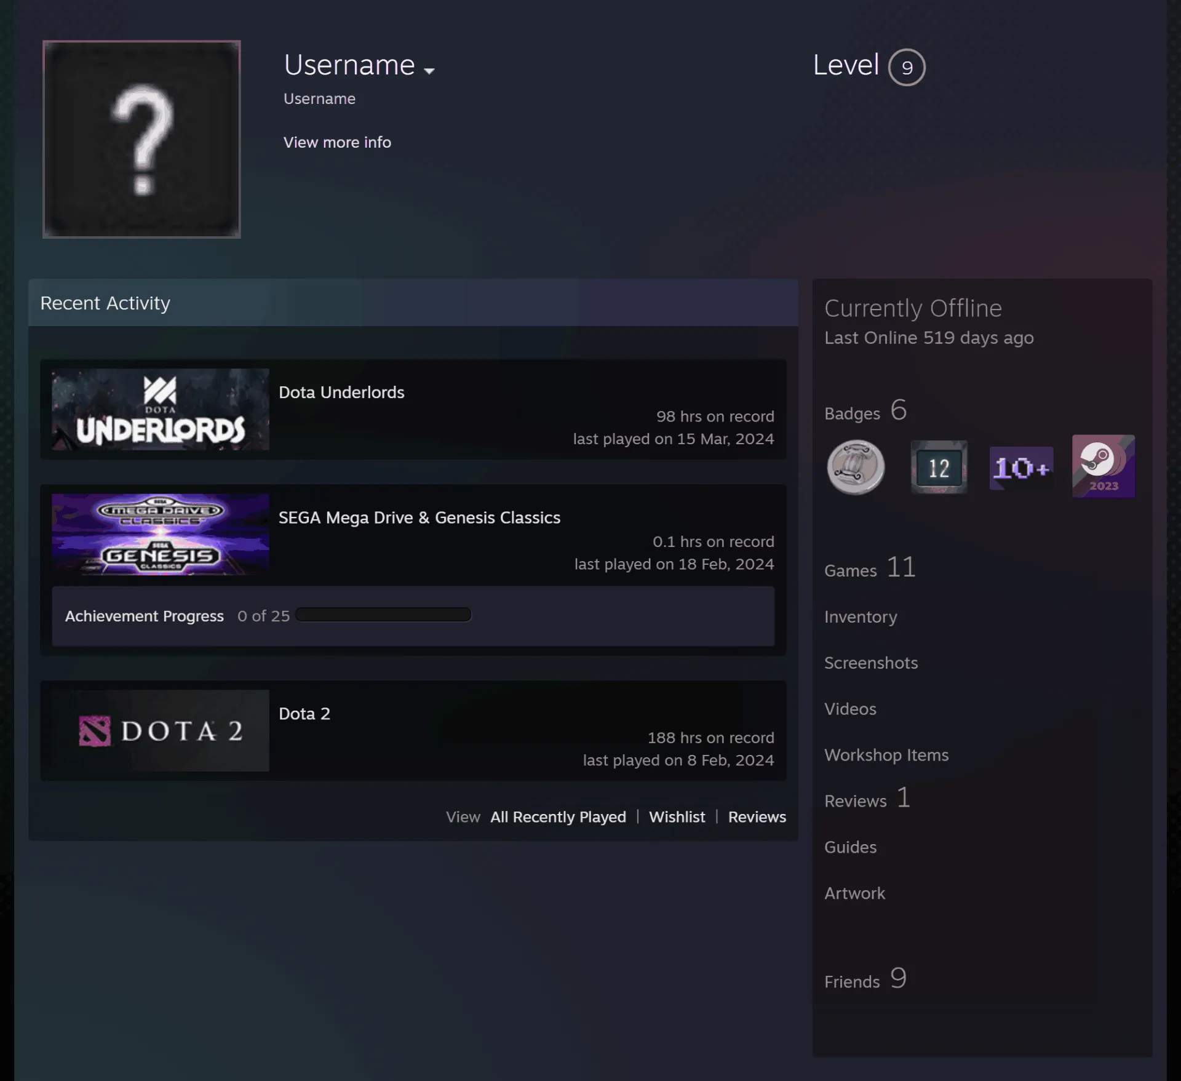Open the Inventory page
This screenshot has height=1081, width=1181.
[861, 616]
